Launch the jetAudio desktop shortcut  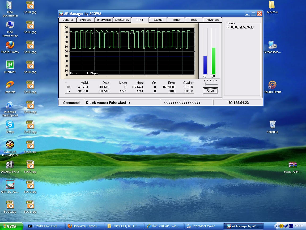[10, 85]
